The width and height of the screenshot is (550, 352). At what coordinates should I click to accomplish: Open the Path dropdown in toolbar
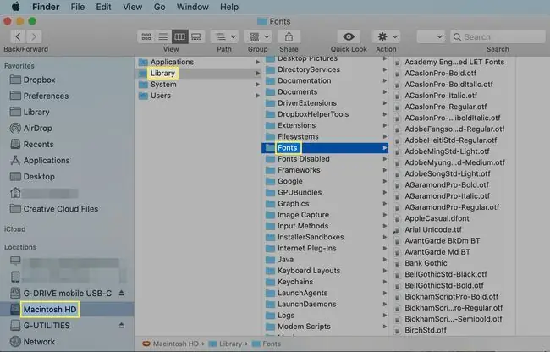(x=225, y=36)
